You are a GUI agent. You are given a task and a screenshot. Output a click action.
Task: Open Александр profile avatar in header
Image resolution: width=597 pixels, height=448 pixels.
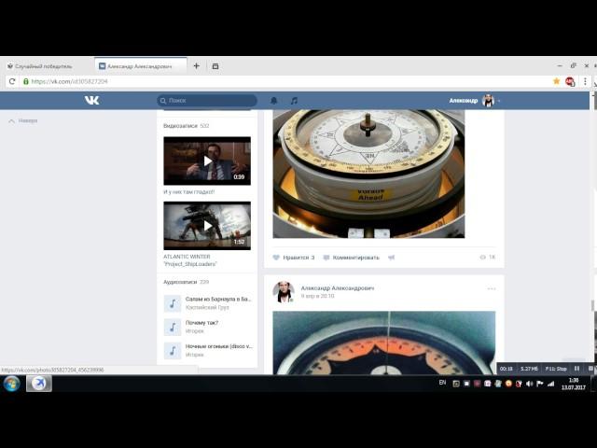488,101
